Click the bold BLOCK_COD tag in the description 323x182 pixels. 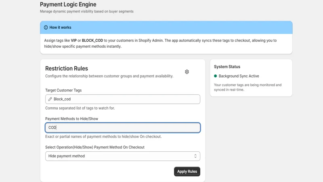[x=92, y=40]
